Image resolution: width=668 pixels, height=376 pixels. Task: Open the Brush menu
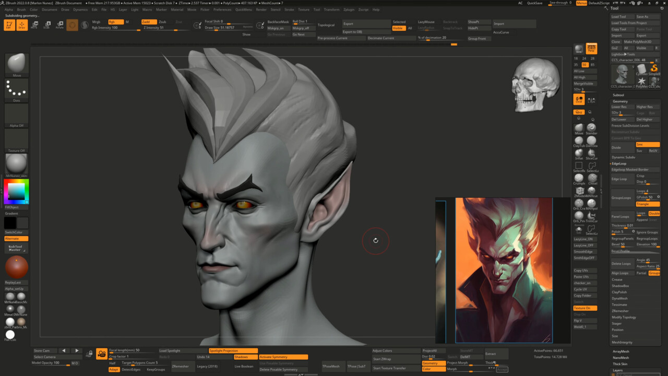coord(21,9)
